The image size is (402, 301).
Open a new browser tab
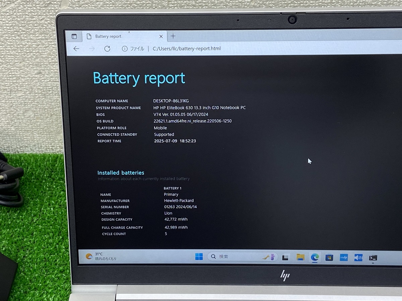coord(173,36)
